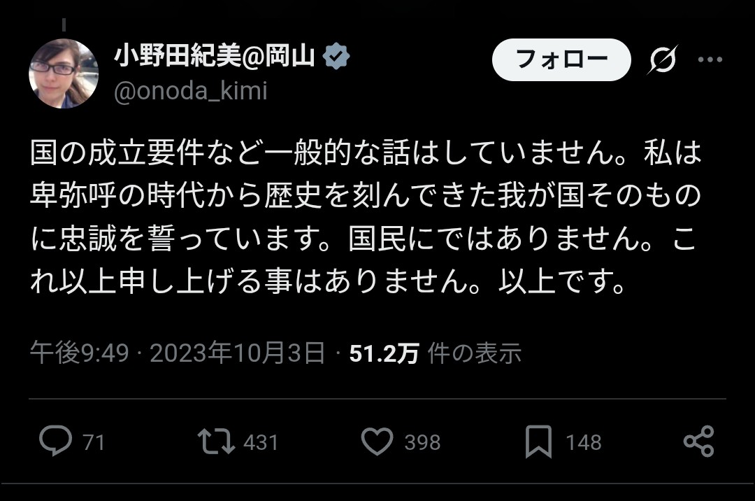This screenshot has height=501, width=755.
Task: Click the 148 bookmarks count
Action: click(x=583, y=442)
